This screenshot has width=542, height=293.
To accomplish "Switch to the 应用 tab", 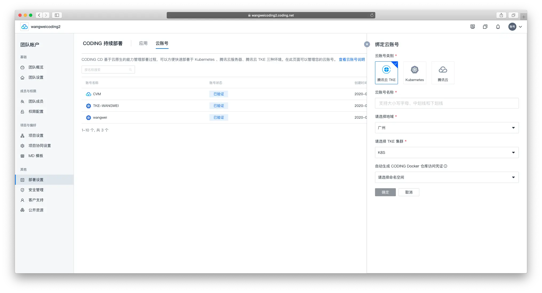I will (x=143, y=43).
